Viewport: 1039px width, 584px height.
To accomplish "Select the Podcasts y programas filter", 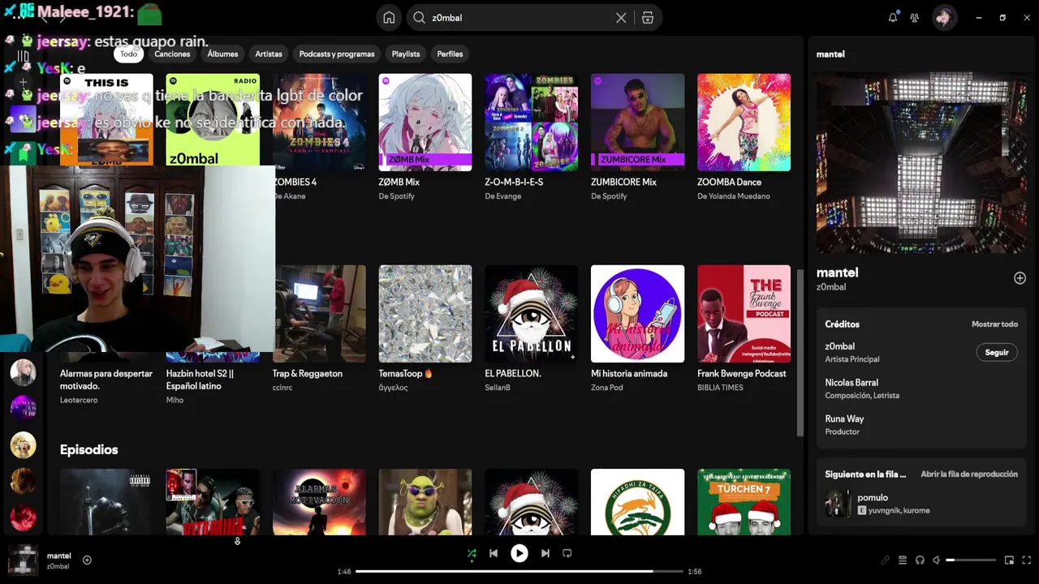I will (x=337, y=54).
